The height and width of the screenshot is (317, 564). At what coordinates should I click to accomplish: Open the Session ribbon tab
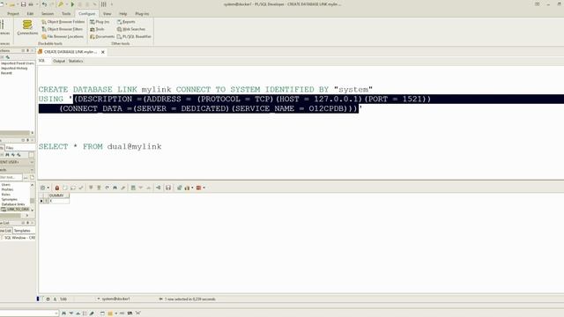pyautogui.click(x=48, y=14)
